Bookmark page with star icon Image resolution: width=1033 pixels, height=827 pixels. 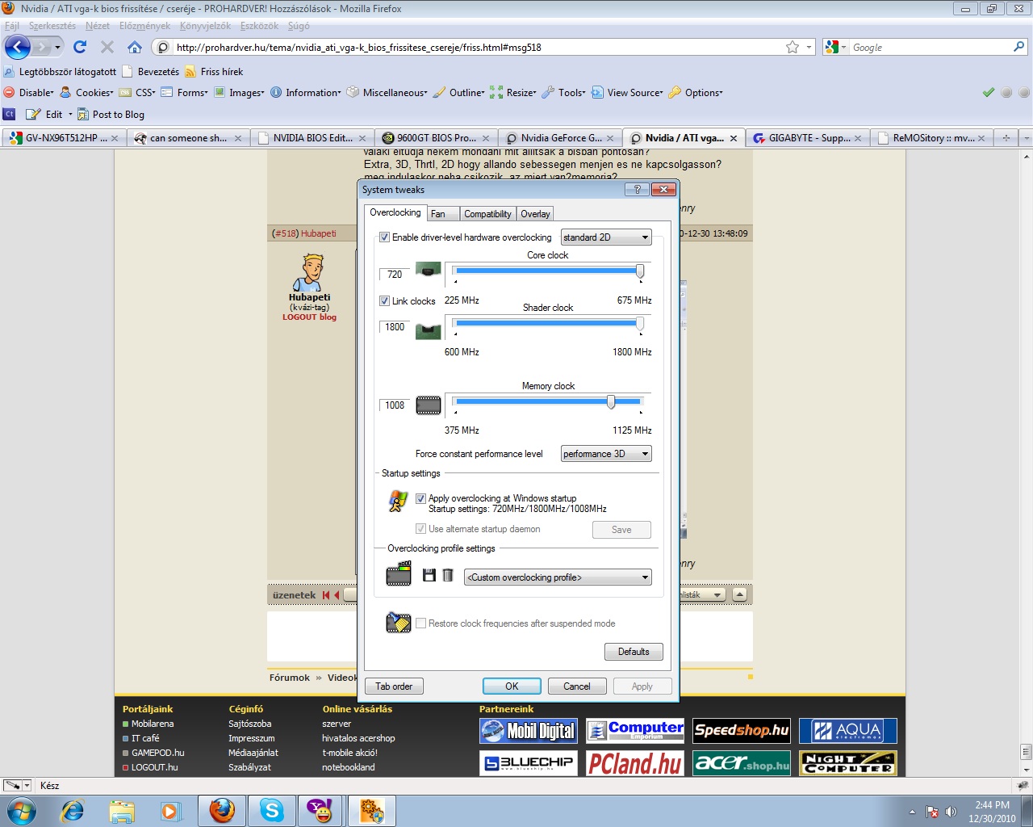(x=793, y=47)
